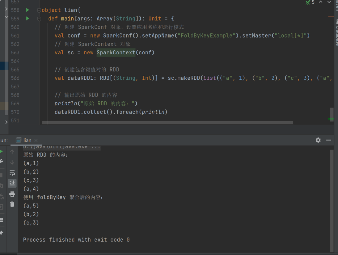The image size is (338, 255).
Task: Collapse the object lian code block
Action: [x=39, y=10]
